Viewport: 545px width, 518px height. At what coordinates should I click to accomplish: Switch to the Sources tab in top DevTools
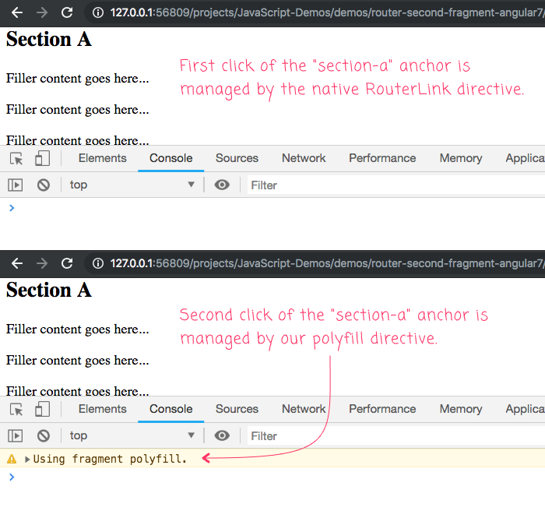pos(237,158)
